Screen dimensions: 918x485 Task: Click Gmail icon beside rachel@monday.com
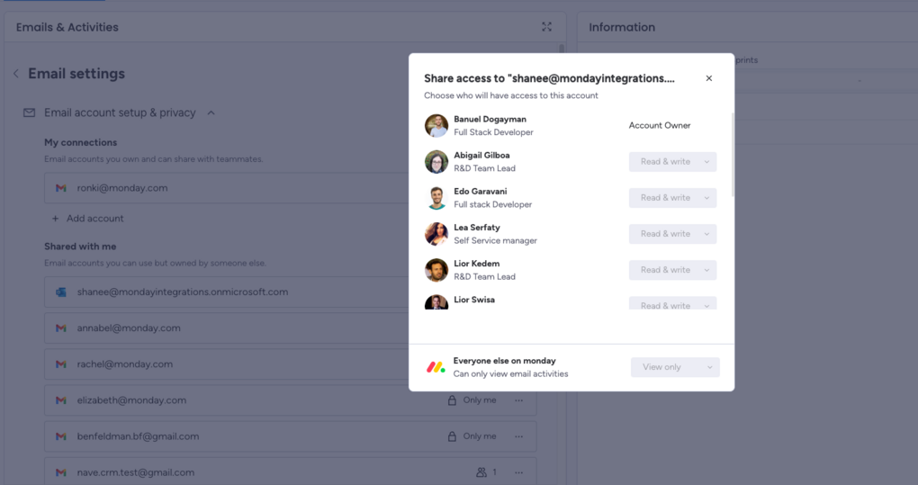[61, 364]
